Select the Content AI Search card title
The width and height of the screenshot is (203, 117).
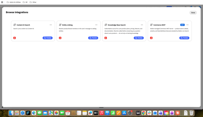[x=23, y=25]
